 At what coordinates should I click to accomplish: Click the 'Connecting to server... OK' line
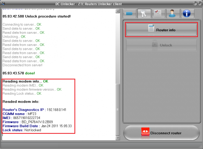coord(22,24)
